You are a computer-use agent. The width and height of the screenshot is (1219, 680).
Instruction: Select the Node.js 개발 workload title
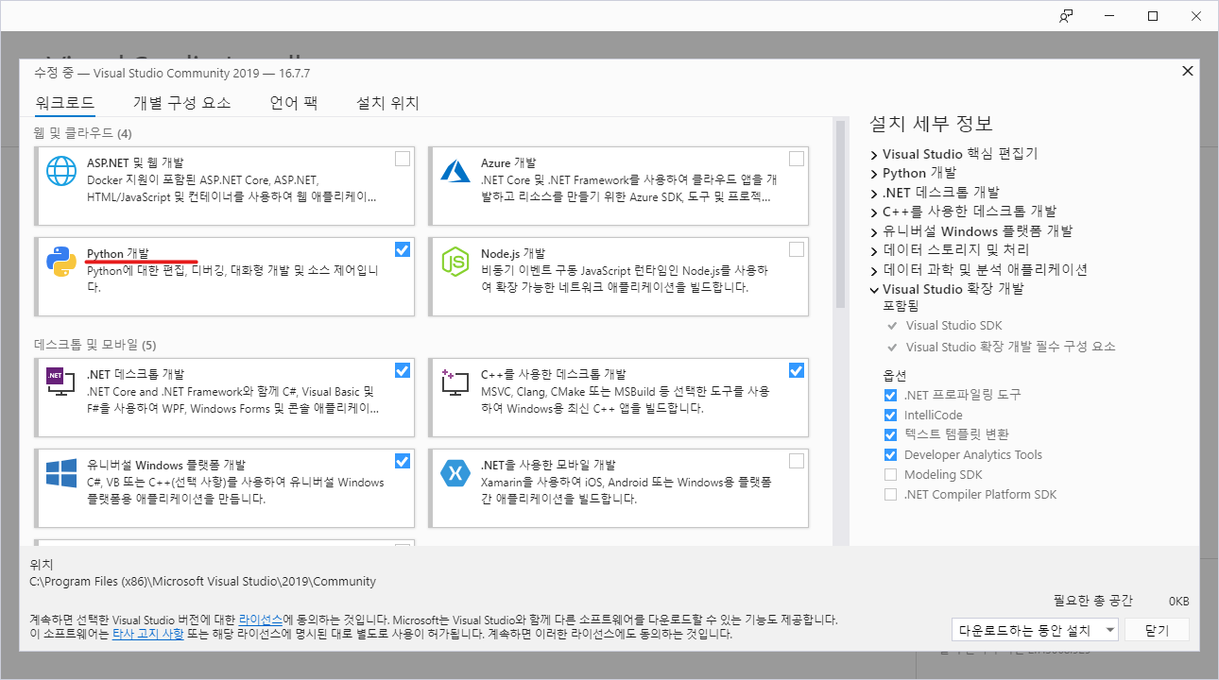click(513, 253)
